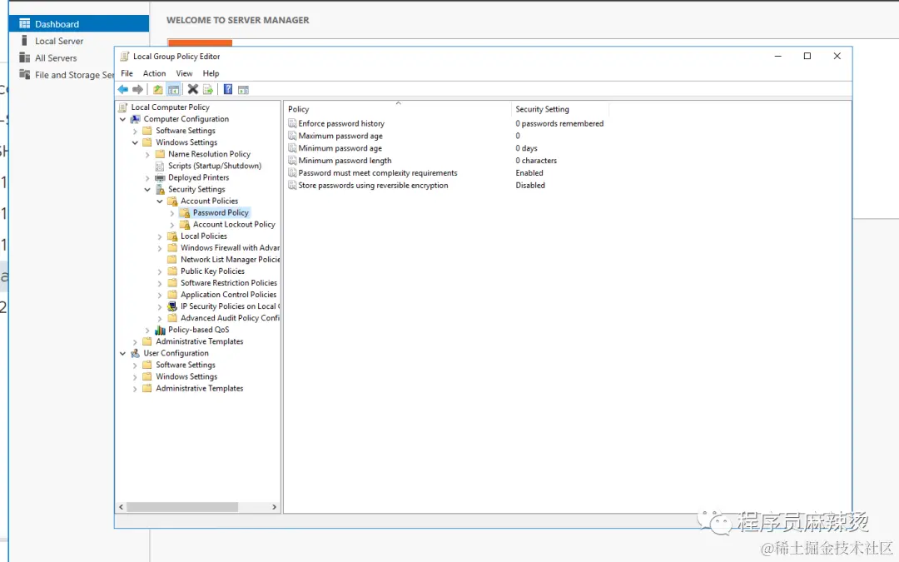Click the Back arrow toolbar icon

(x=122, y=89)
